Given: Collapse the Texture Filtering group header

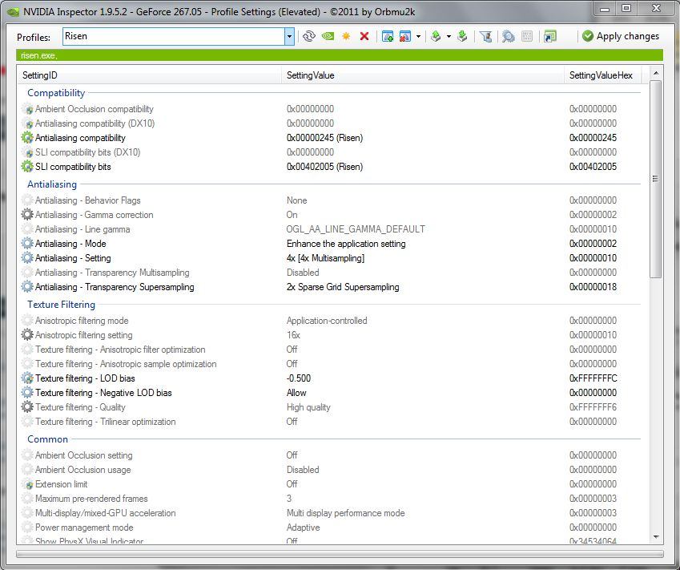Looking at the screenshot, I should tap(61, 305).
